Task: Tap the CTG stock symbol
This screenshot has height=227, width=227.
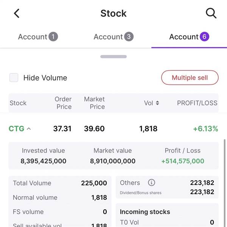Action: click(x=16, y=129)
